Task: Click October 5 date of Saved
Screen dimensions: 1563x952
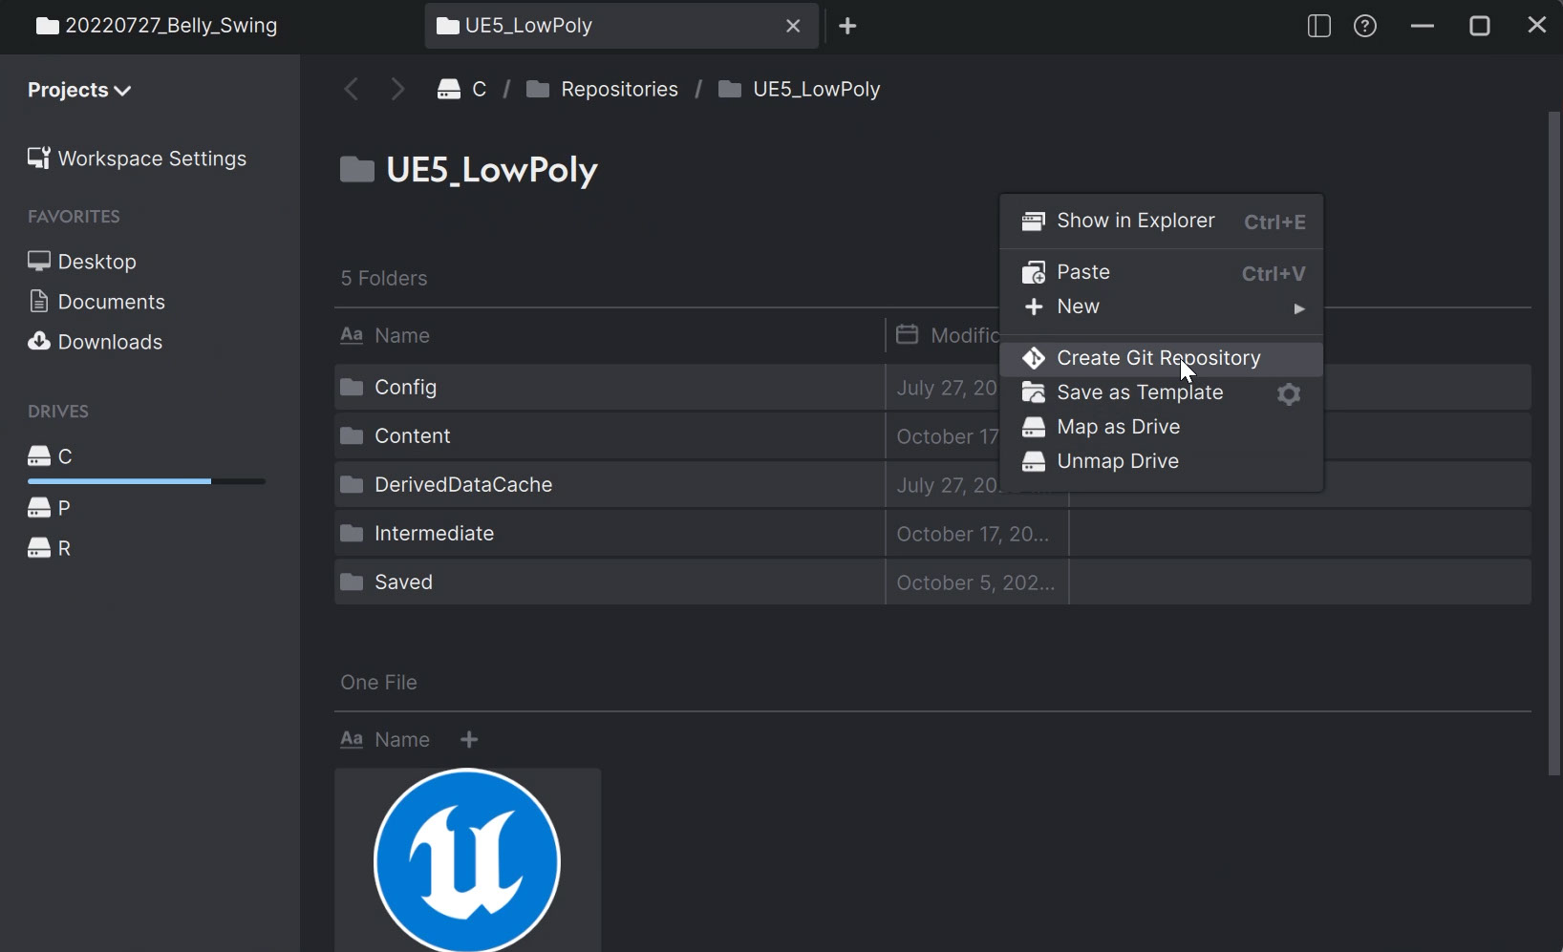Action: coord(975,582)
